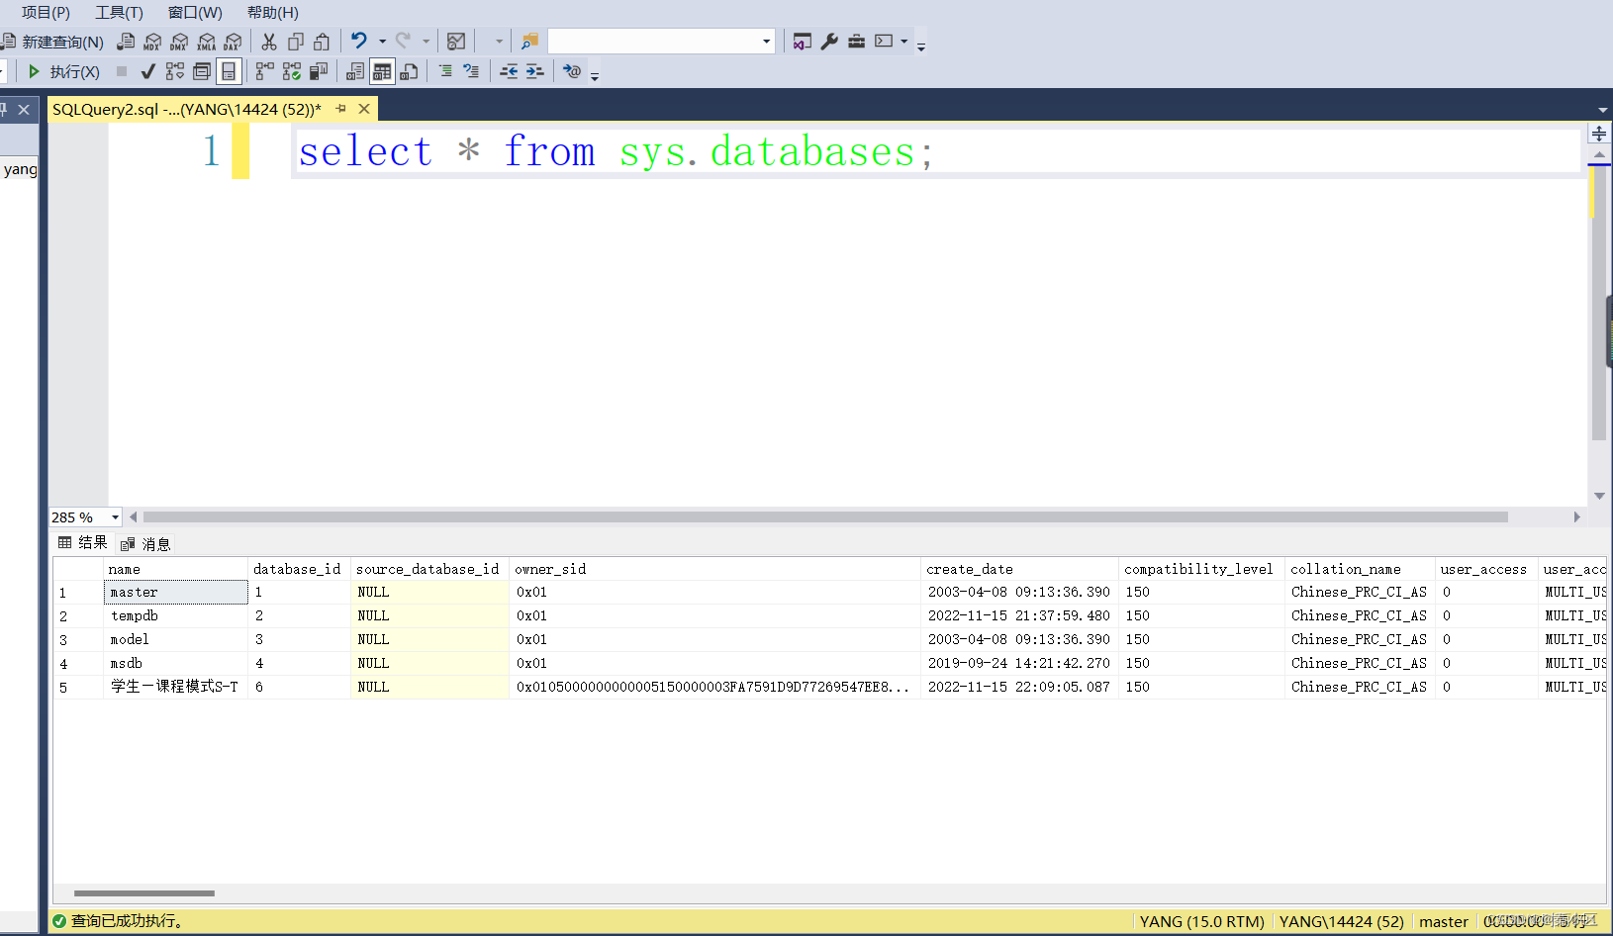
Task: Click Specify Template Parameter Values icon
Action: click(572, 71)
